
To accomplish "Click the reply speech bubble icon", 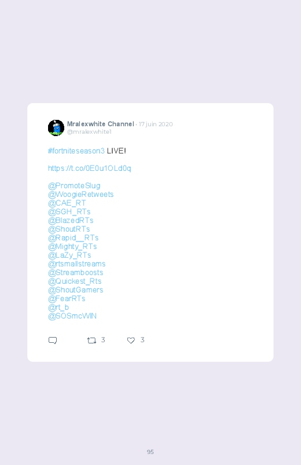I will coord(53,340).
